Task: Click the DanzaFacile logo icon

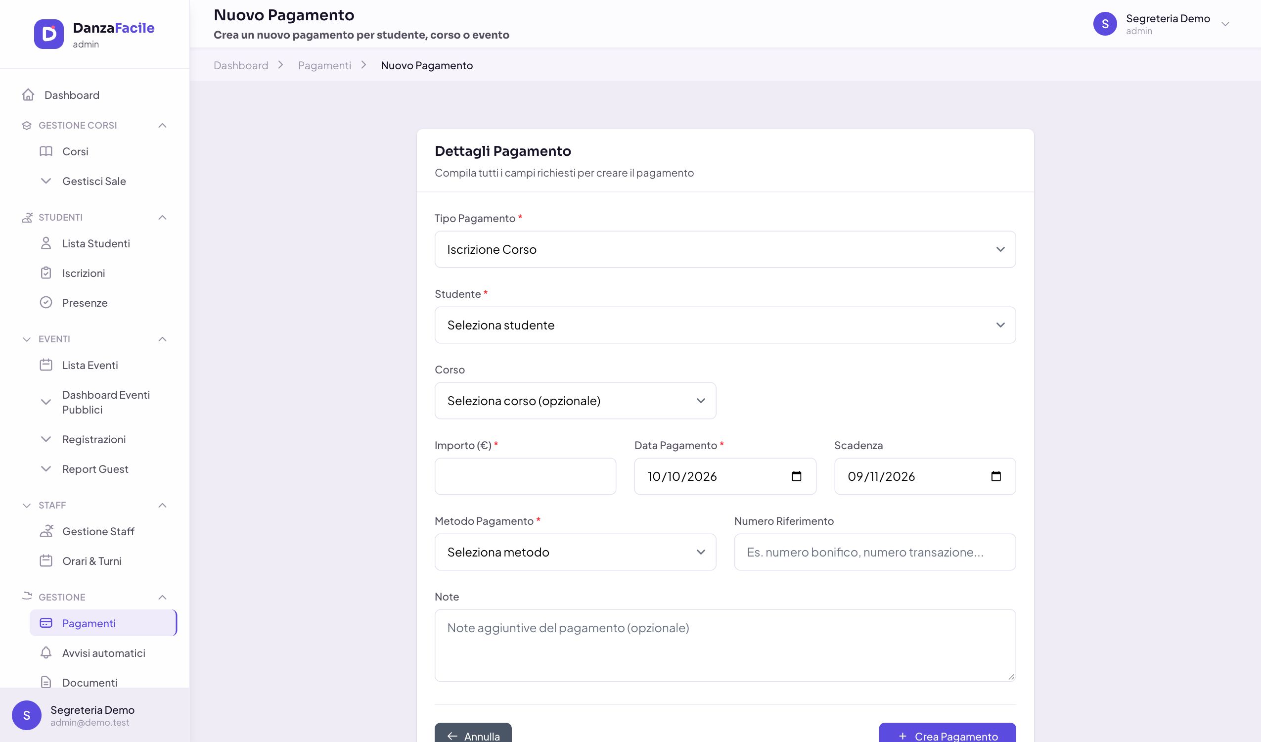Action: tap(48, 34)
